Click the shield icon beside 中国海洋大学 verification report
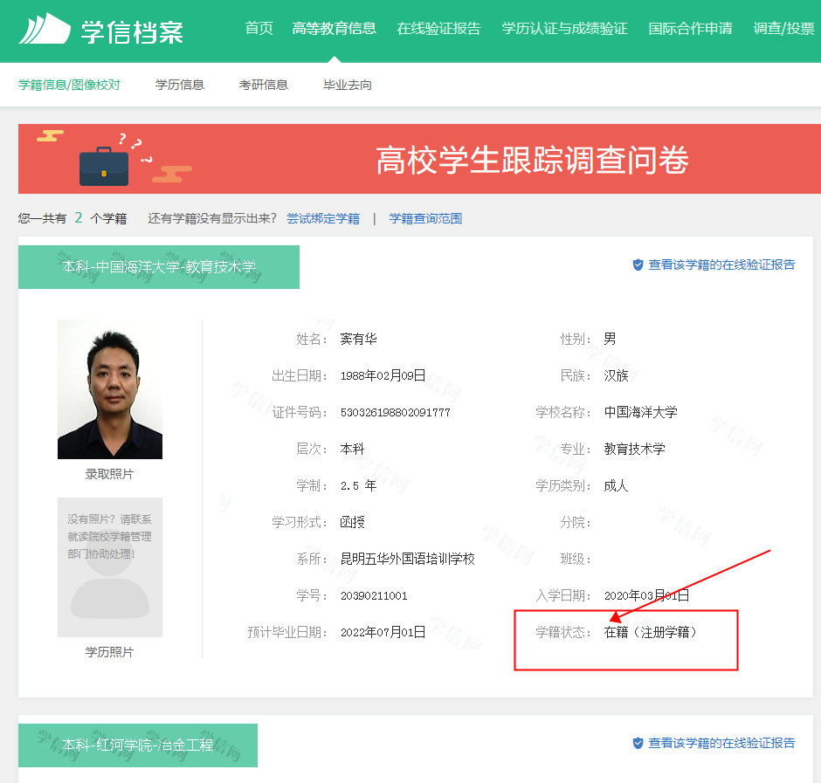Screen dimensions: 821x783 638,264
